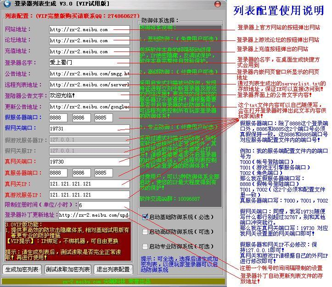Focus the 真网关端口 field showing 19730
This screenshot has width=332, height=287.
(x=89, y=162)
